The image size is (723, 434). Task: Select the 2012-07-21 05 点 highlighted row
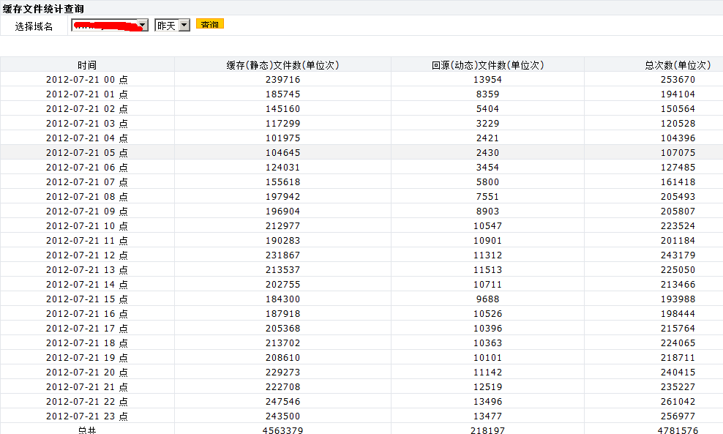tap(87, 153)
